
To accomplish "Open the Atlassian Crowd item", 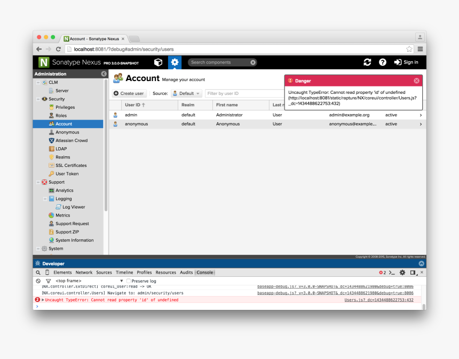I will pyautogui.click(x=68, y=140).
